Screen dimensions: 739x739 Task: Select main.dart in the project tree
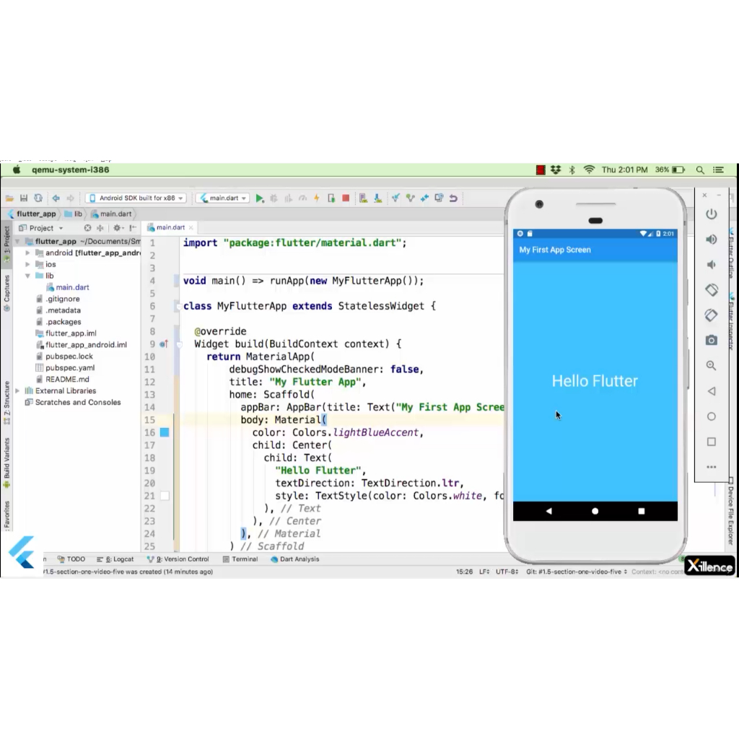67,287
